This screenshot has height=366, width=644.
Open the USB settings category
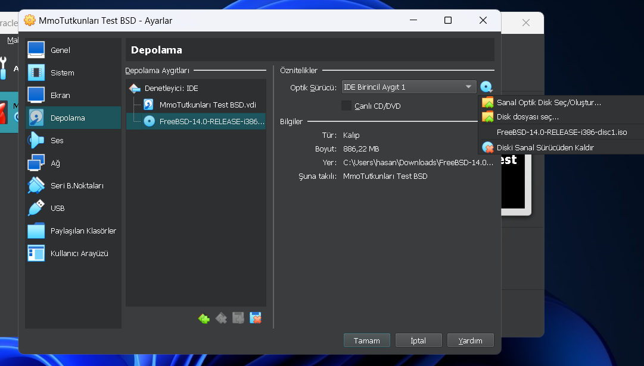[x=73, y=208]
